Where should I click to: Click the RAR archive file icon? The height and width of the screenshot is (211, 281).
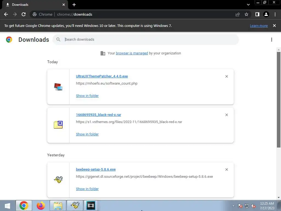[58, 125]
